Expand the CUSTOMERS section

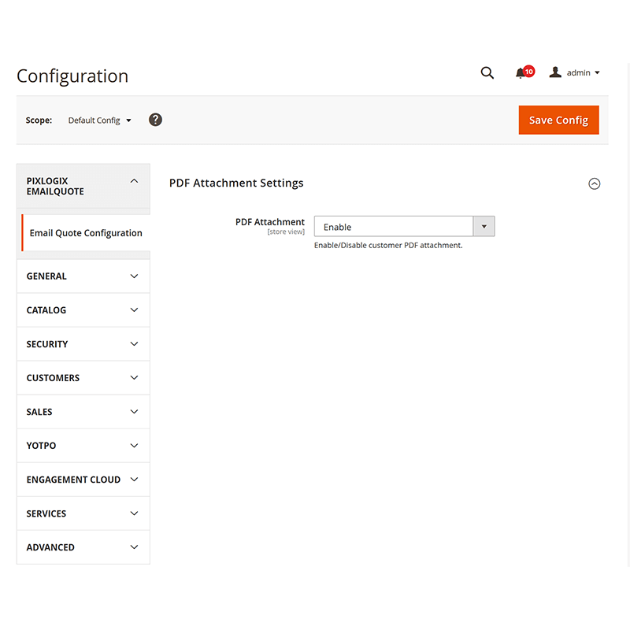click(x=83, y=377)
